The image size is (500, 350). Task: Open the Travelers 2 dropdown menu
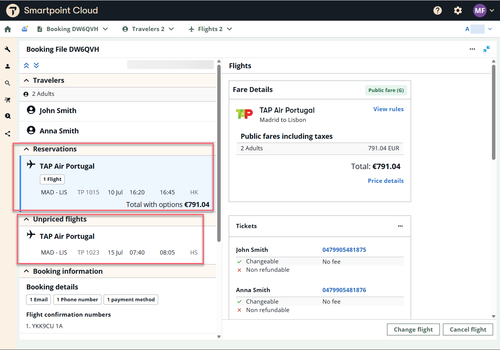point(148,29)
